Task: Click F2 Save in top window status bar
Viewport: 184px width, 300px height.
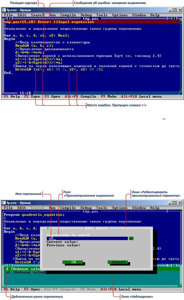Action: (x=32, y=97)
